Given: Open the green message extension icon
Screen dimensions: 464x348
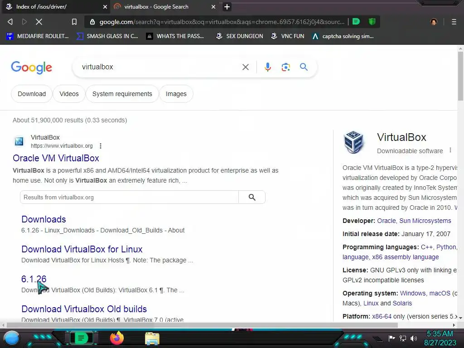Looking at the screenshot, I should point(356,21).
